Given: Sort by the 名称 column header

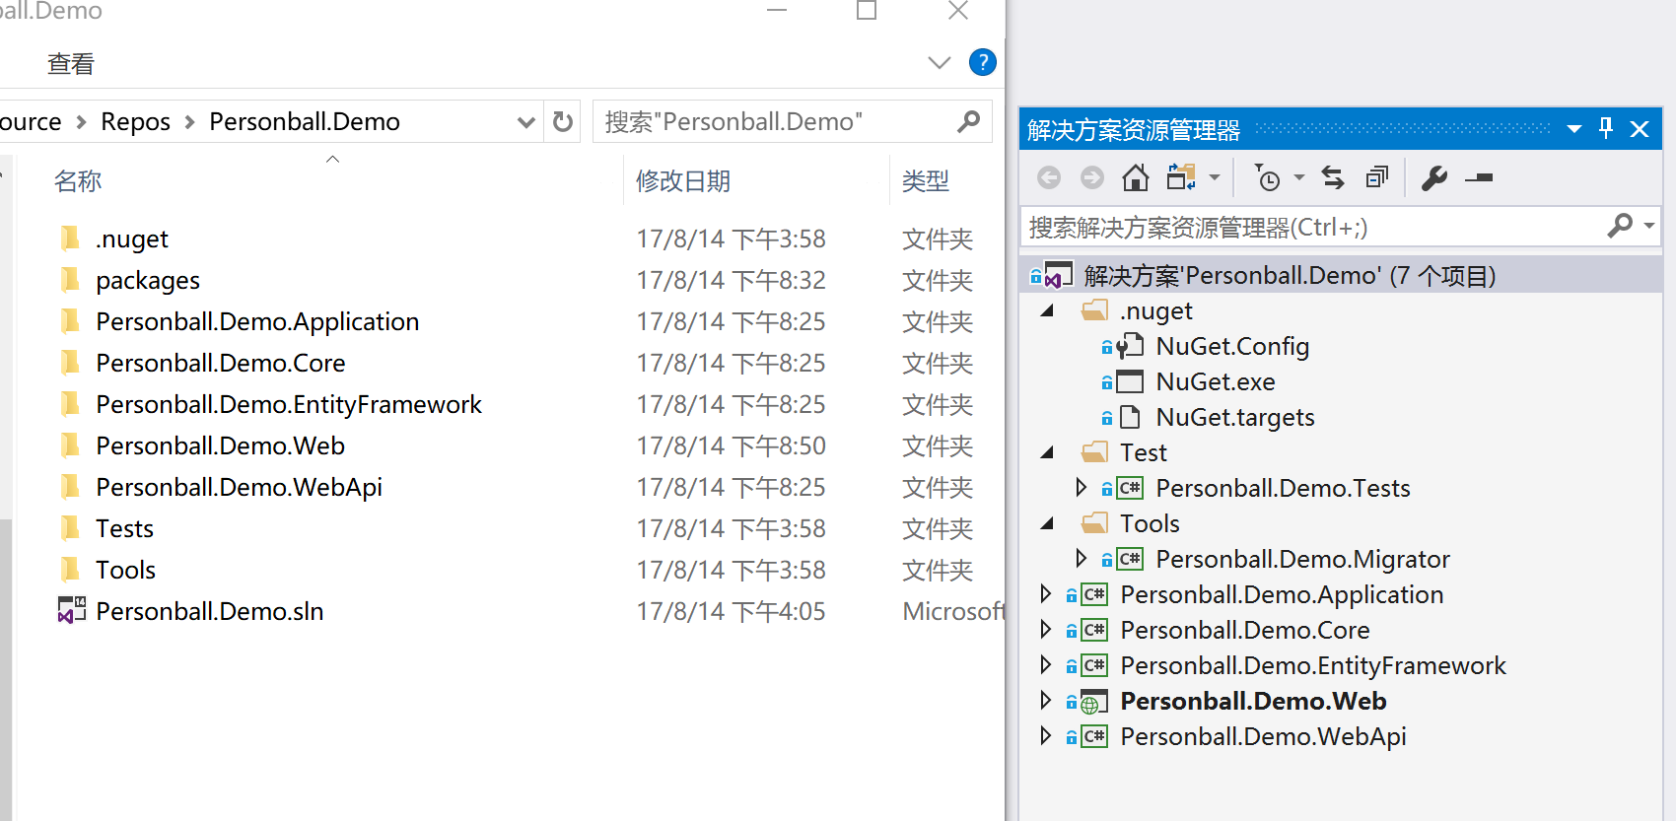Looking at the screenshot, I should coord(78,181).
